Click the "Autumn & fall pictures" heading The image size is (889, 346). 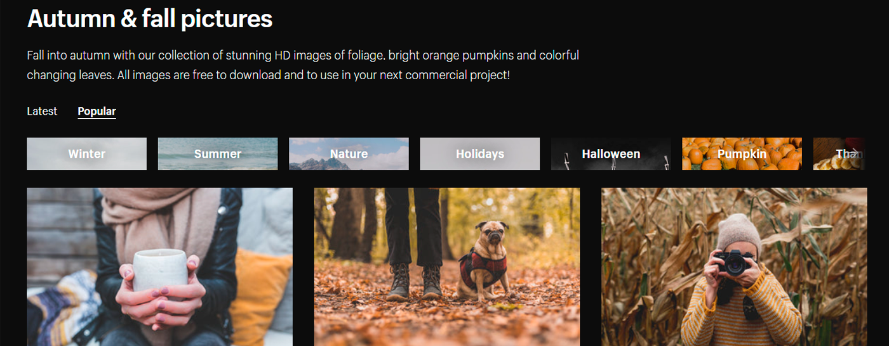pyautogui.click(x=150, y=19)
